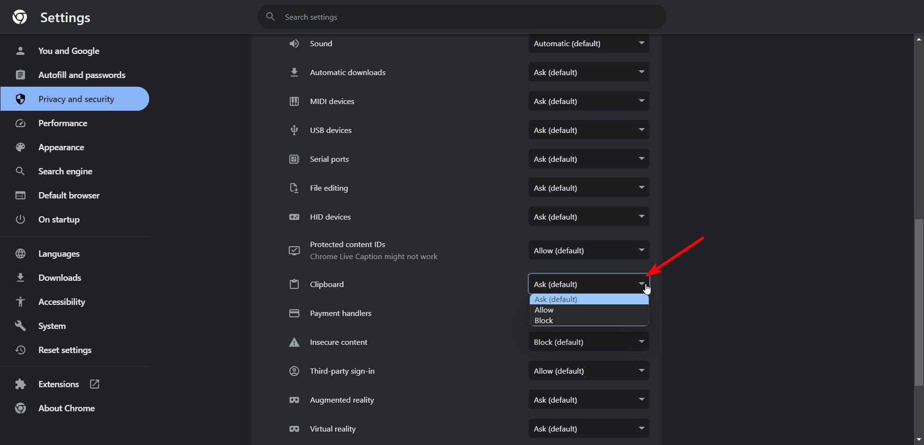924x445 pixels.
Task: Go to Reset settings
Action: point(64,350)
